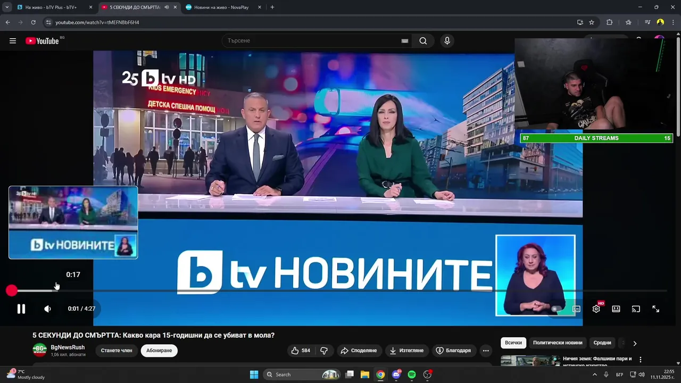681x383 pixels.
Task: Close the NovaPlay browser tab
Action: [x=260, y=7]
